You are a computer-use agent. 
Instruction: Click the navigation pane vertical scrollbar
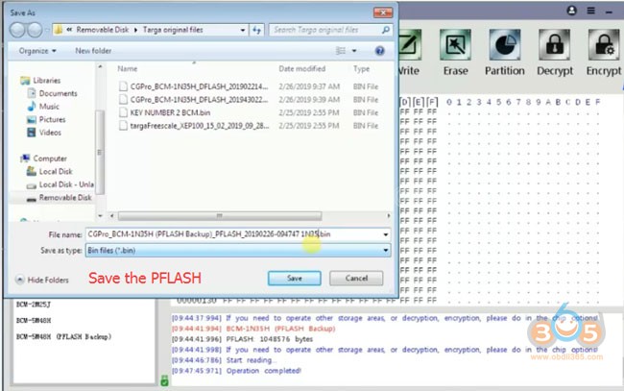click(100, 154)
